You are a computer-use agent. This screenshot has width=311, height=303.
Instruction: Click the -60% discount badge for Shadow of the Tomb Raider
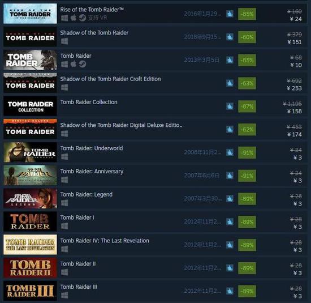[x=247, y=37]
